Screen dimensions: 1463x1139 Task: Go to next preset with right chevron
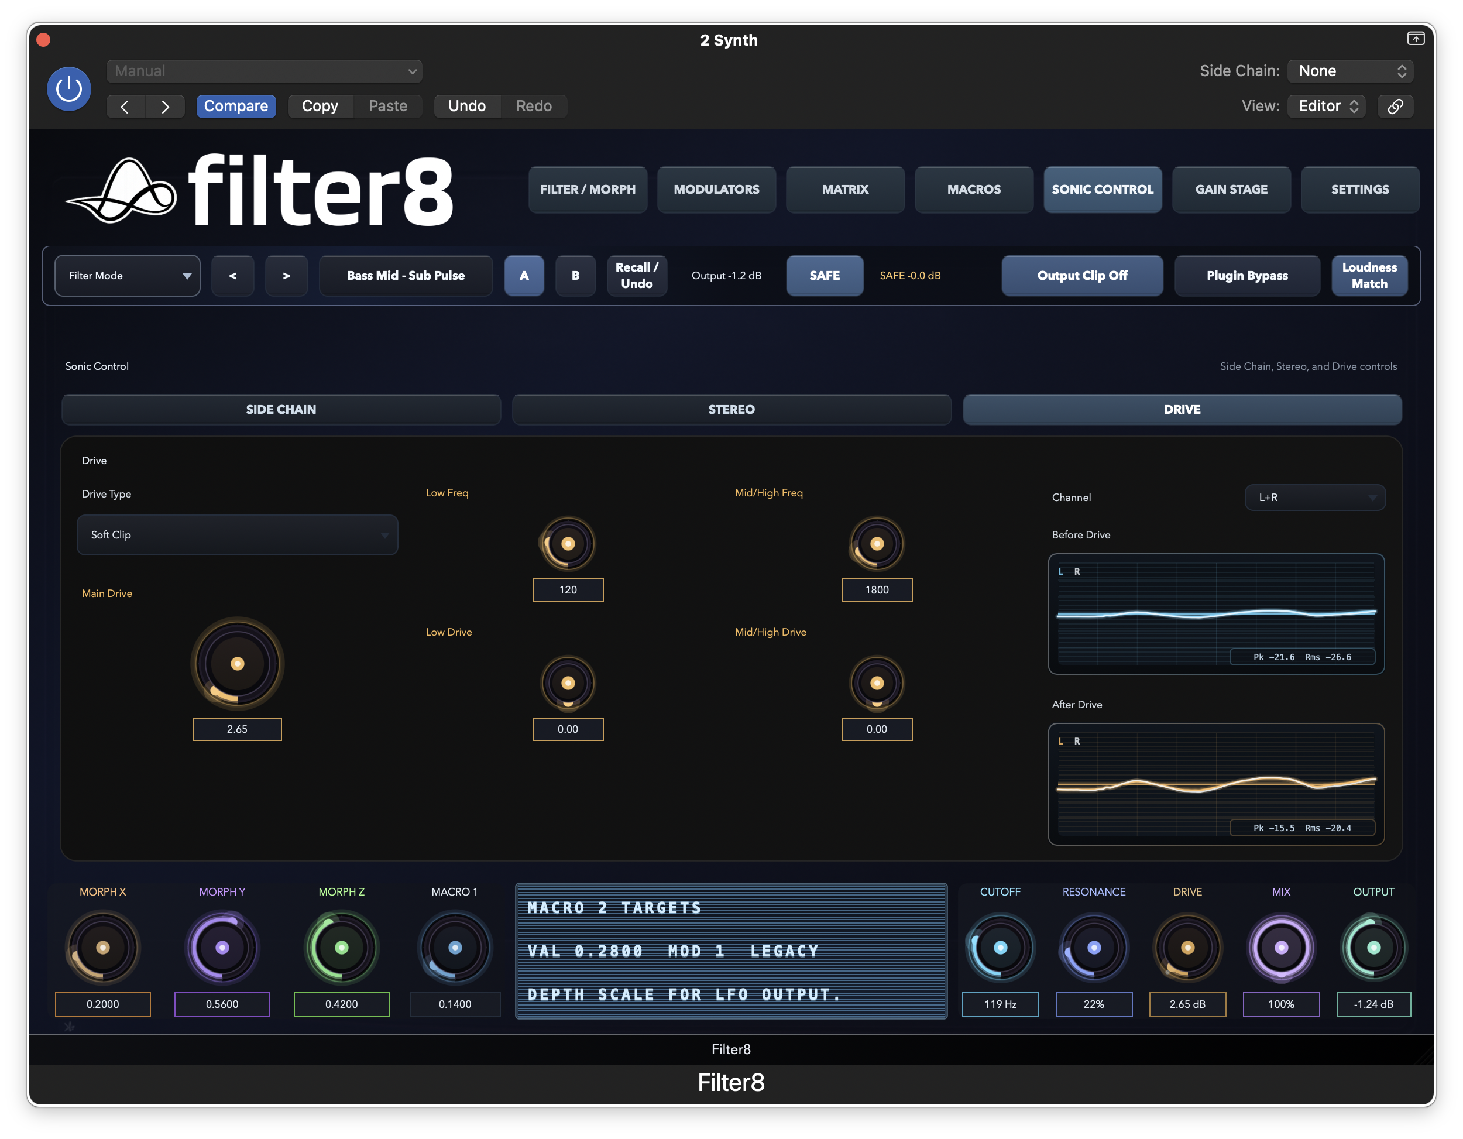165,106
